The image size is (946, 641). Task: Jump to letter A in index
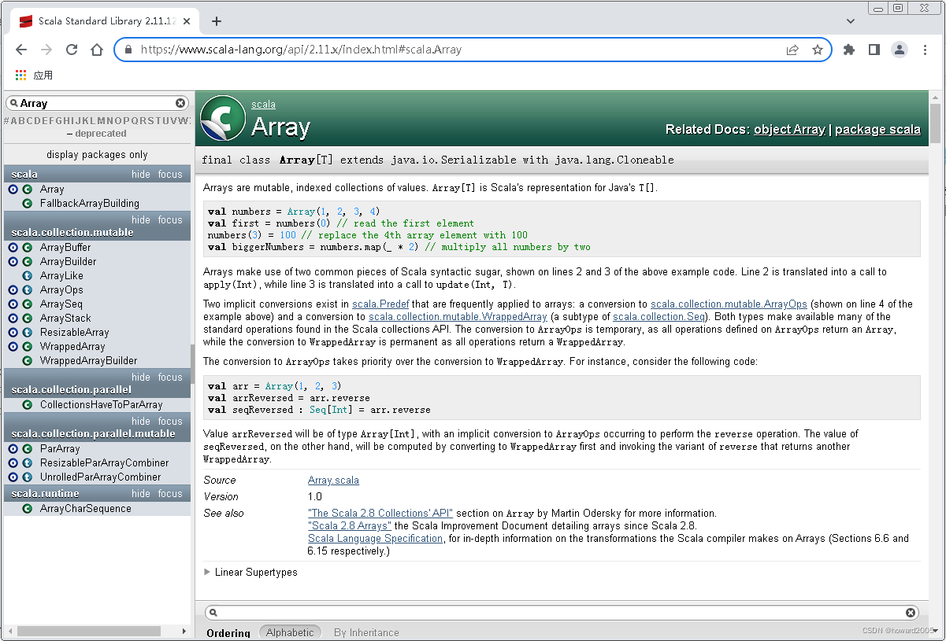coord(14,121)
